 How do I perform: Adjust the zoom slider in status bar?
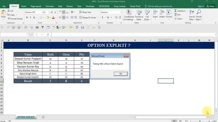[x=200, y=121]
